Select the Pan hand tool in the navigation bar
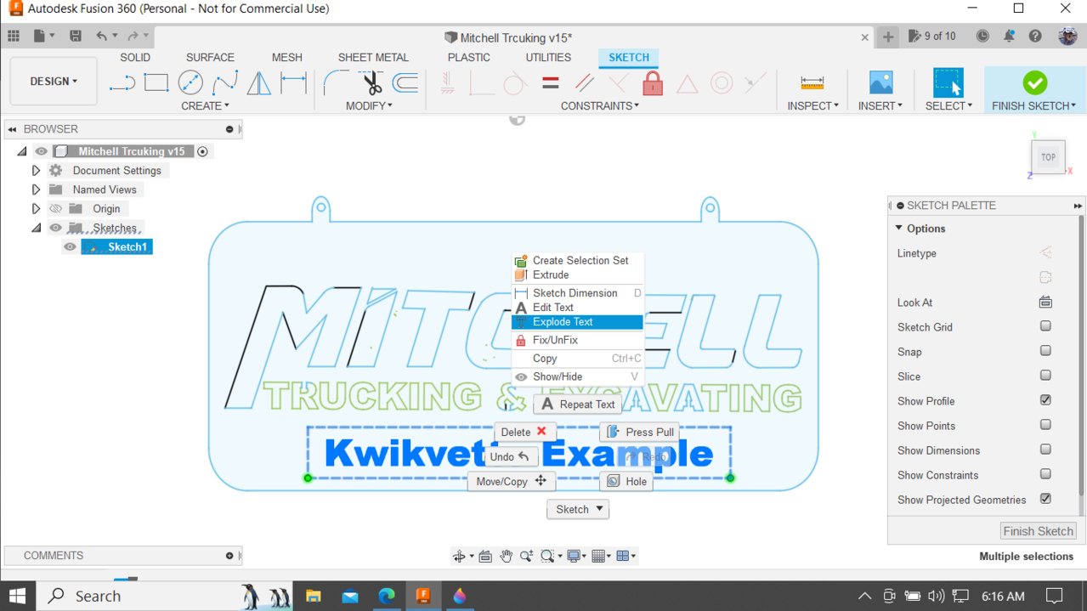 click(x=507, y=556)
